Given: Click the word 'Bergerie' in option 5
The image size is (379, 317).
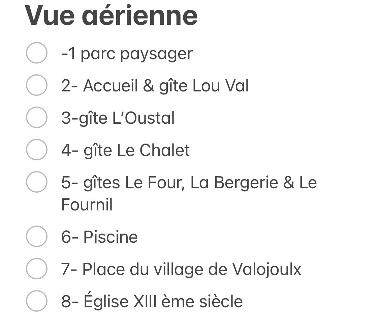Looking at the screenshot, I should [x=246, y=183].
